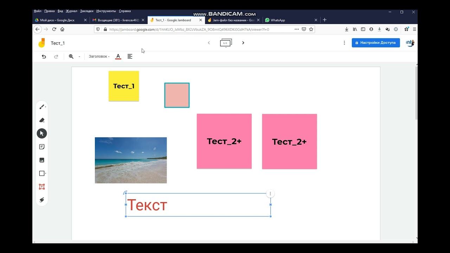Select the Eraser tool
The width and height of the screenshot is (450, 253).
(x=41, y=120)
